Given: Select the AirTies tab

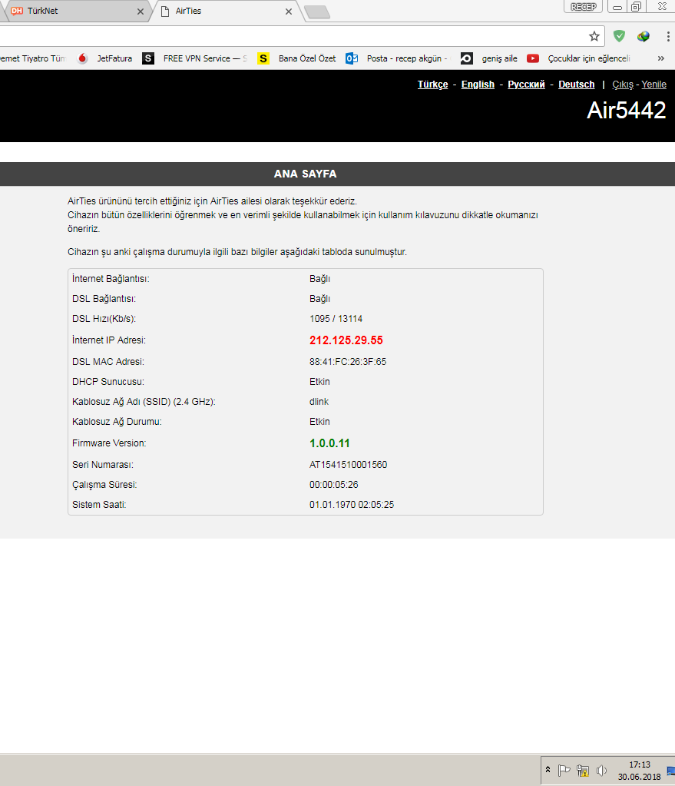Looking at the screenshot, I should coord(227,11).
